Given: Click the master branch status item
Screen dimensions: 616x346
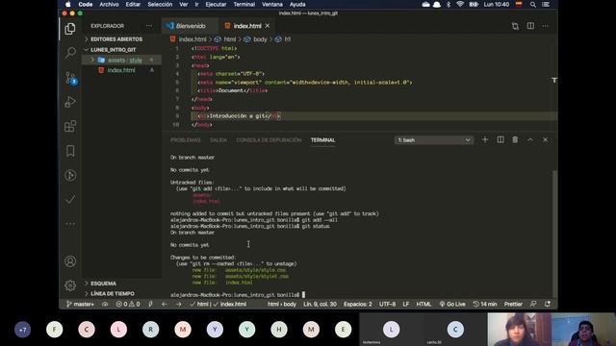Looking at the screenshot, I should click(x=80, y=304).
